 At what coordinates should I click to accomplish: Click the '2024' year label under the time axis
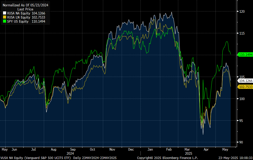click(x=70, y=153)
